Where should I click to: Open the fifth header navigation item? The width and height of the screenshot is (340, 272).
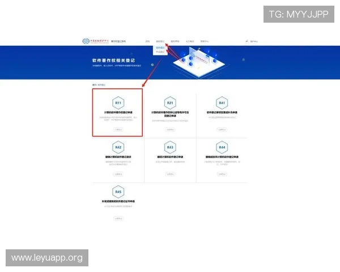point(205,41)
